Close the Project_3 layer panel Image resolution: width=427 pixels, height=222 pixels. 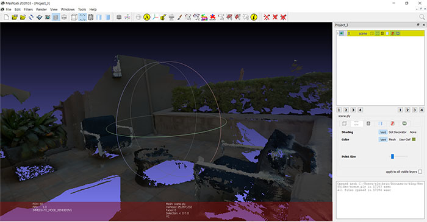click(x=423, y=25)
